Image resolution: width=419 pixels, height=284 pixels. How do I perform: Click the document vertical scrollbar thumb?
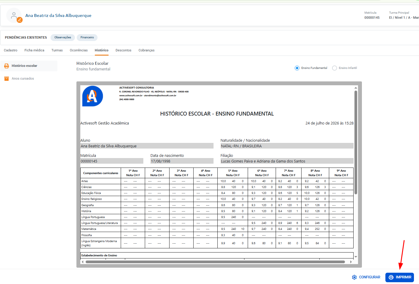tap(356, 143)
